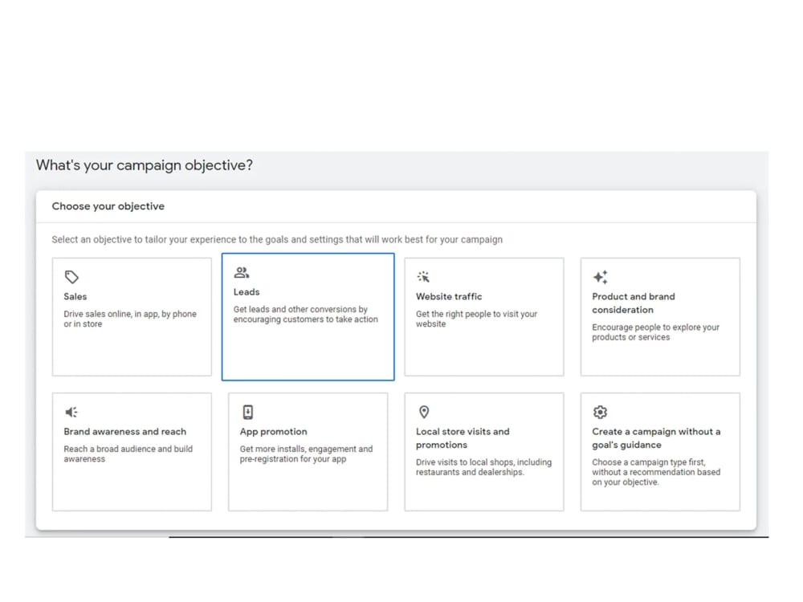Click the Website traffic cursor icon
This screenshot has width=803, height=602.
pyautogui.click(x=423, y=277)
